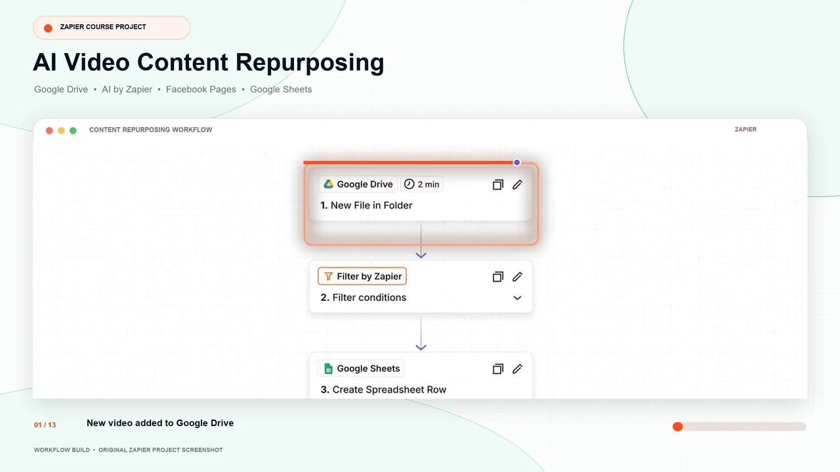Click "Google Sheets" in the subtitle app list
This screenshot has height=472, width=840.
coord(281,89)
